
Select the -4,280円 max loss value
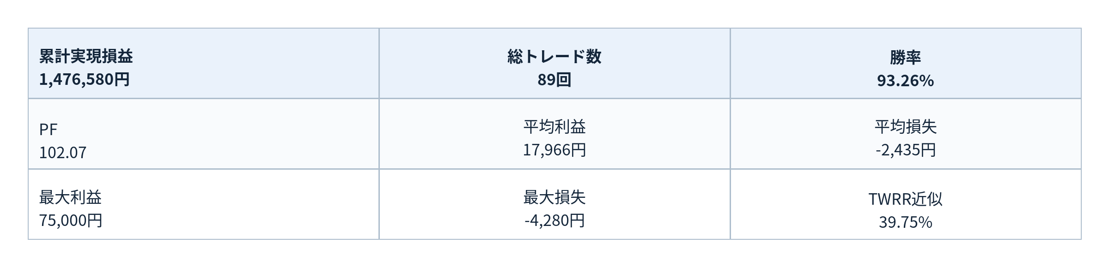point(554,221)
